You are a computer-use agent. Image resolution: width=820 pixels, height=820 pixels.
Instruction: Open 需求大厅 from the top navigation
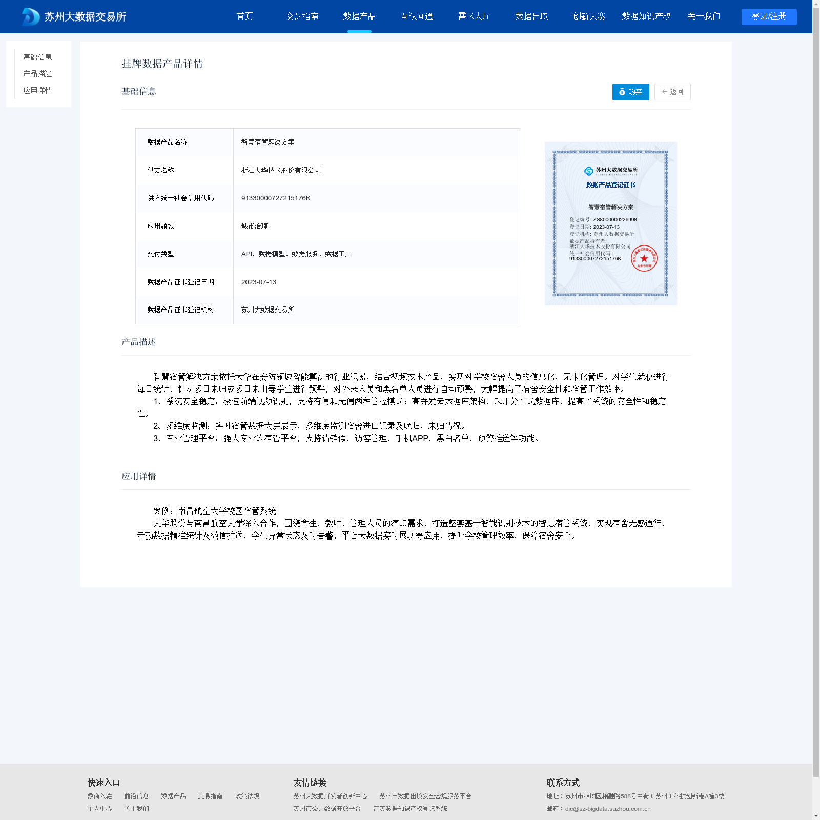tap(474, 16)
